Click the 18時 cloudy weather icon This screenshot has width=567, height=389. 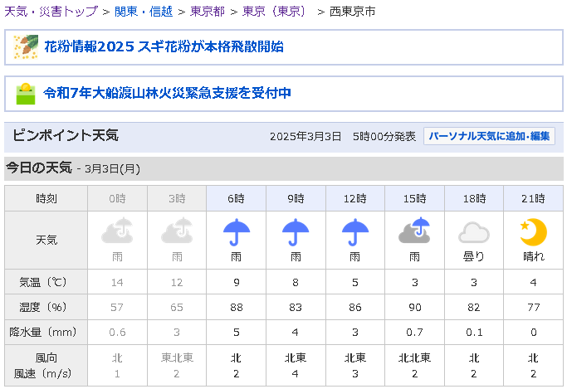coord(473,232)
